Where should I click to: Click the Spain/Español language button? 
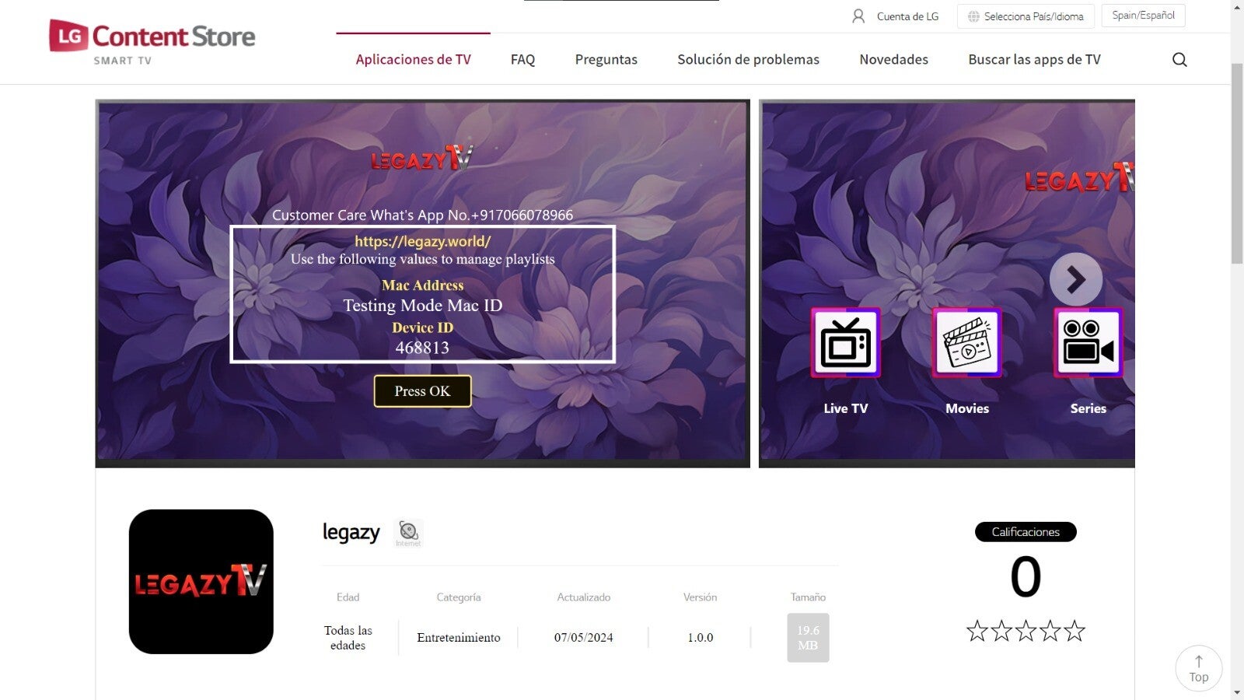[x=1143, y=16]
